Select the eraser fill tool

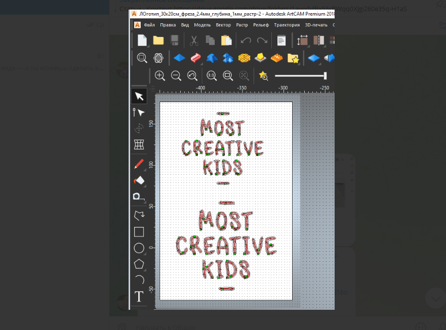click(139, 180)
